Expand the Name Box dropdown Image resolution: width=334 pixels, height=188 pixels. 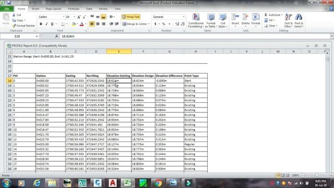click(x=37, y=36)
